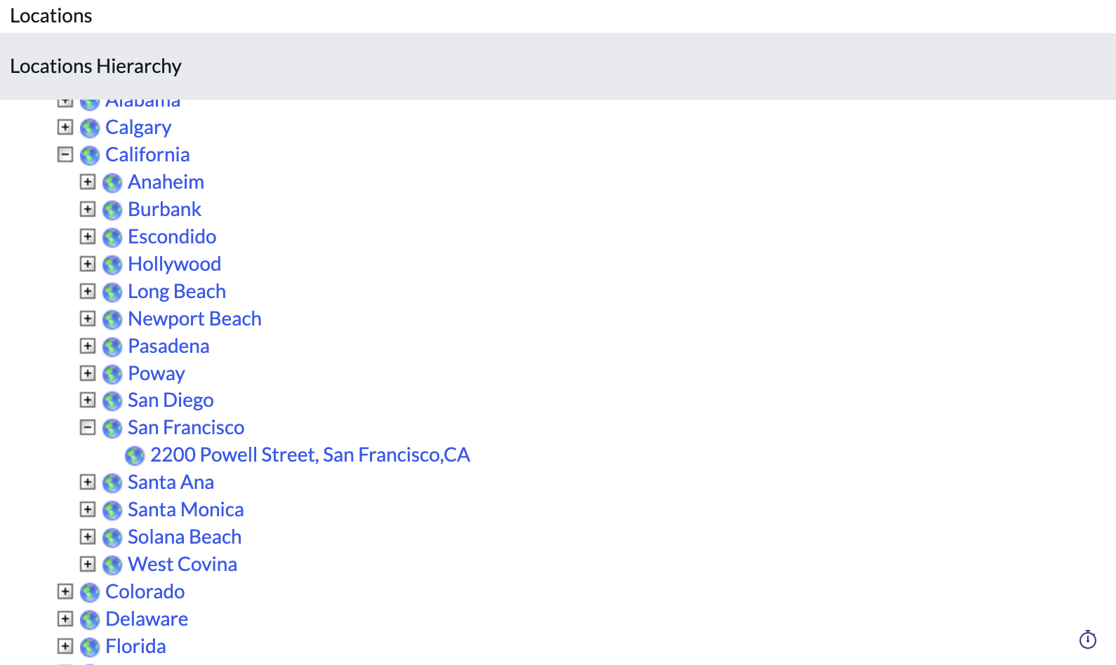Select the Solana Beach location

[185, 537]
